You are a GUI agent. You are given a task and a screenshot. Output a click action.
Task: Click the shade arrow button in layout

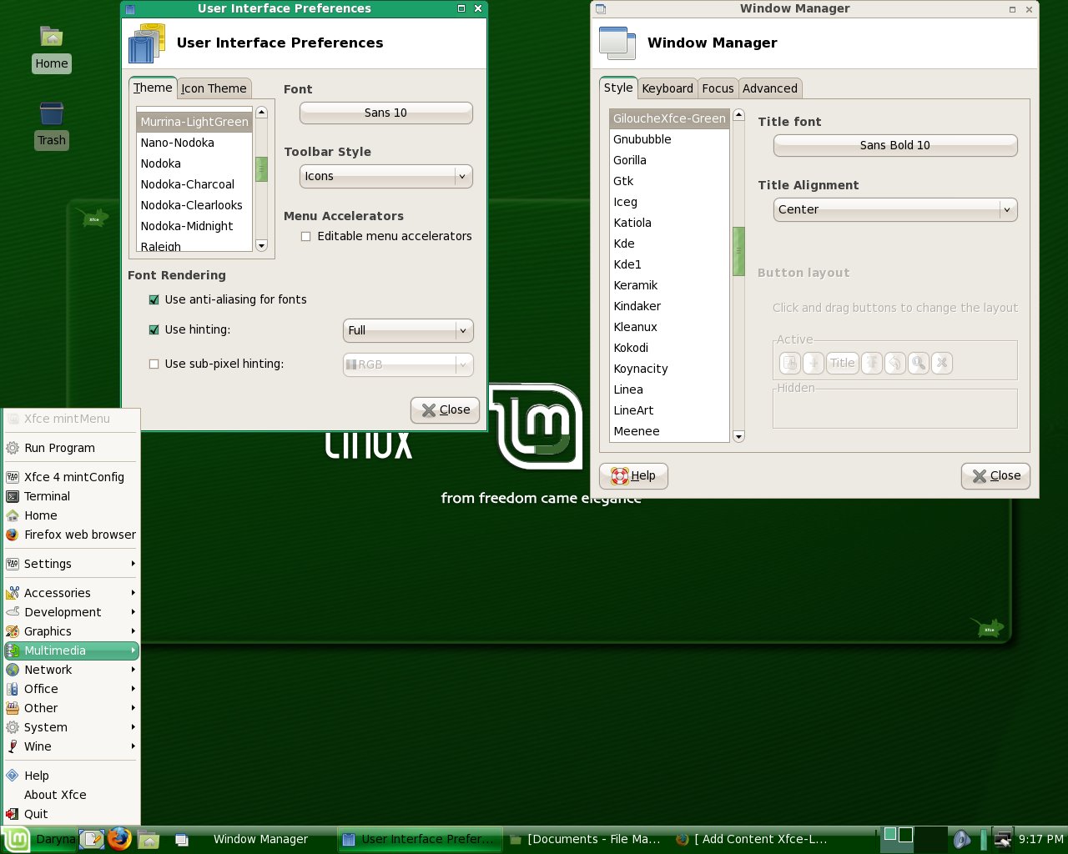872,363
